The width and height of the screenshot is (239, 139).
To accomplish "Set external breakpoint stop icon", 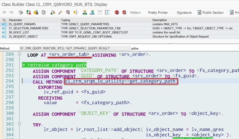I will tap(124, 13).
